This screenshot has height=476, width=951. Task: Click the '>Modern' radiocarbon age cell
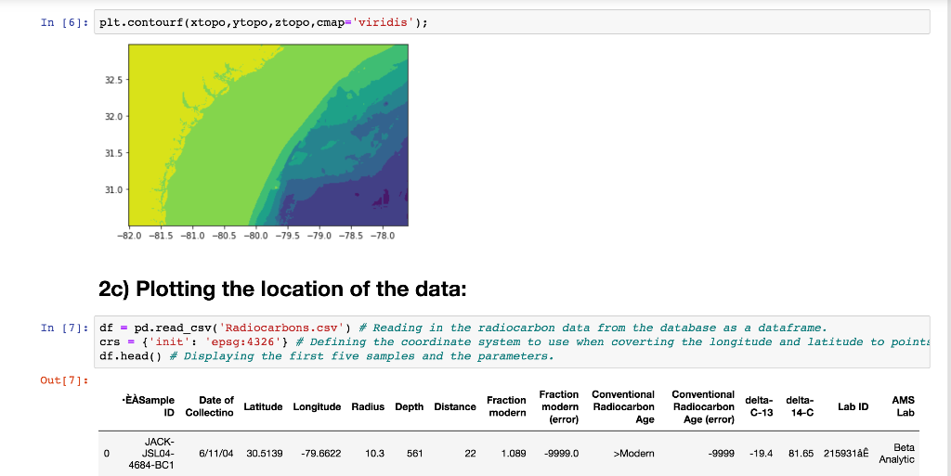(x=633, y=453)
